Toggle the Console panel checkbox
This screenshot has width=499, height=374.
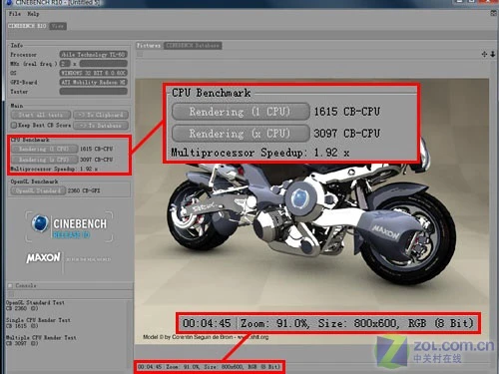pos(10,285)
